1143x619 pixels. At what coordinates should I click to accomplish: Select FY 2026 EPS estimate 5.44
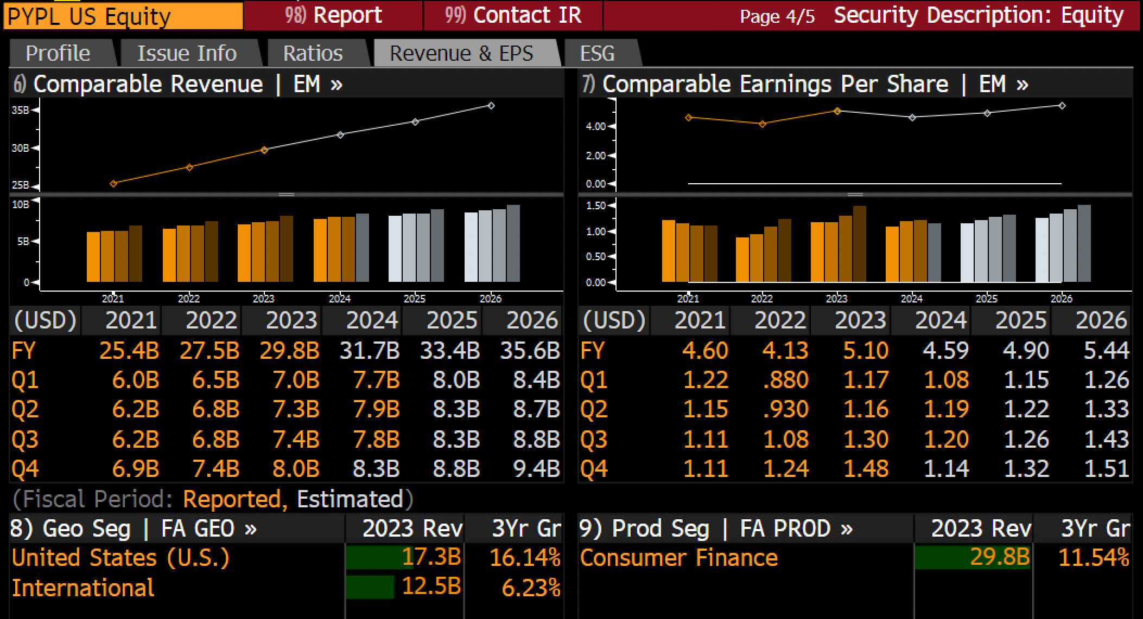click(1107, 351)
